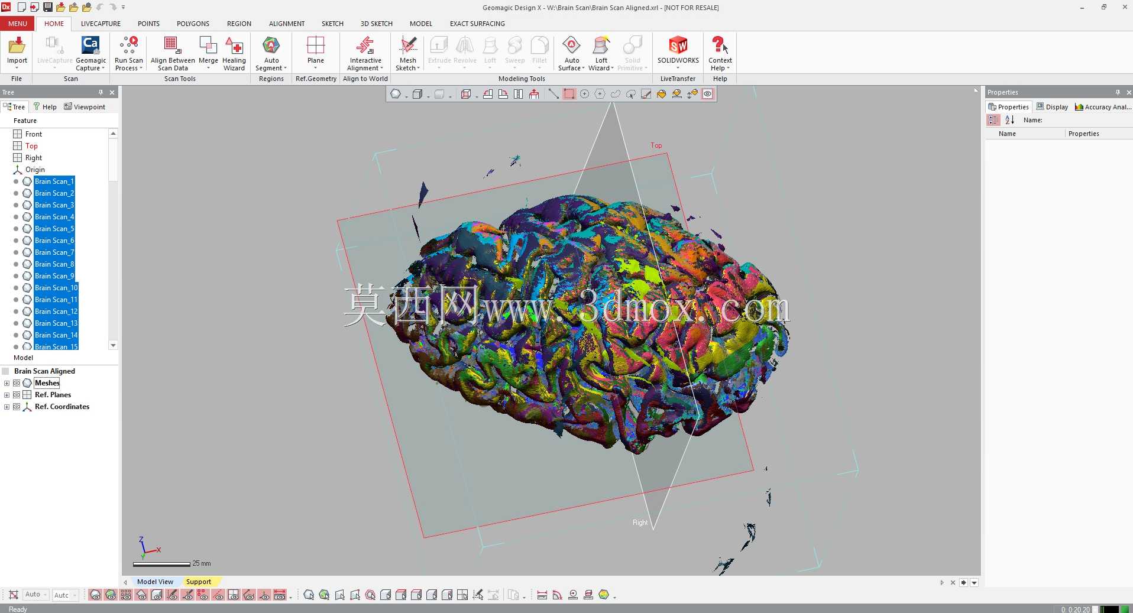Pick the Freehand lasso selection mode
This screenshot has height=613, width=1133.
615,94
